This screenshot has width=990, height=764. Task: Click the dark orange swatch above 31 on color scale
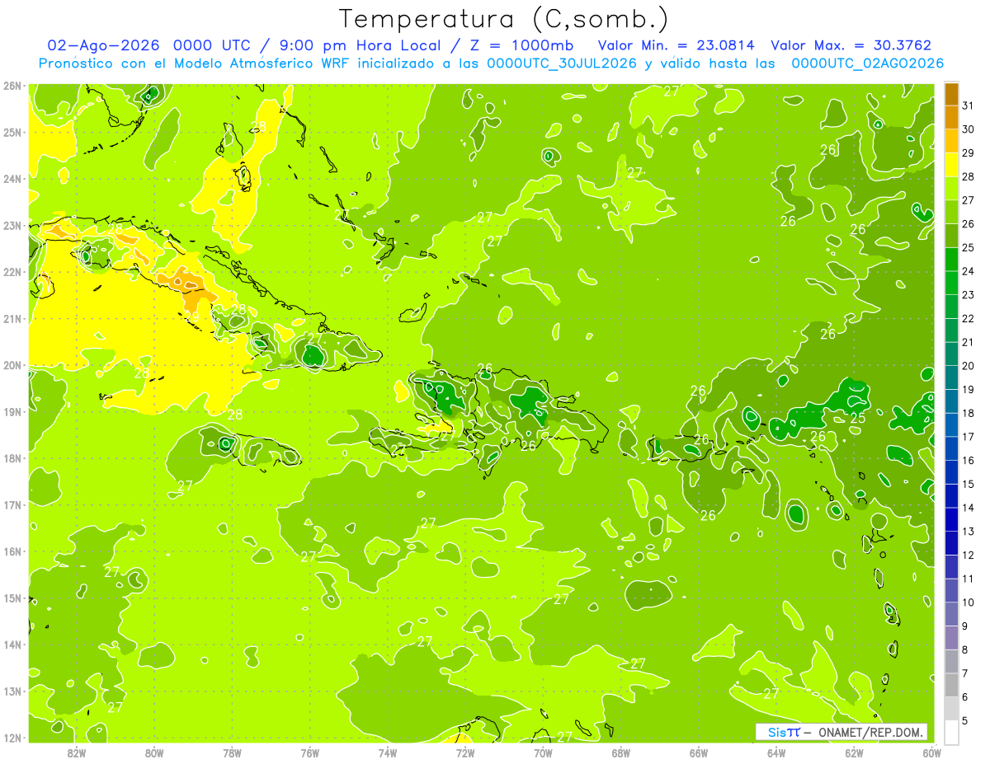(951, 94)
